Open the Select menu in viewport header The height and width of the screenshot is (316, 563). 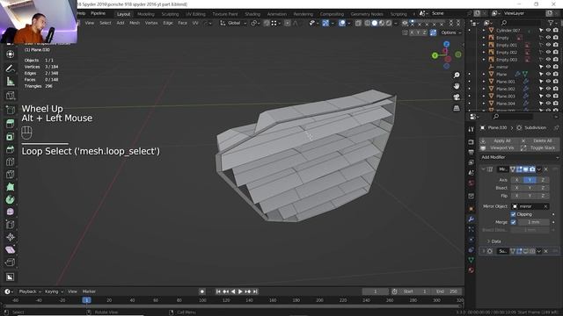point(106,23)
